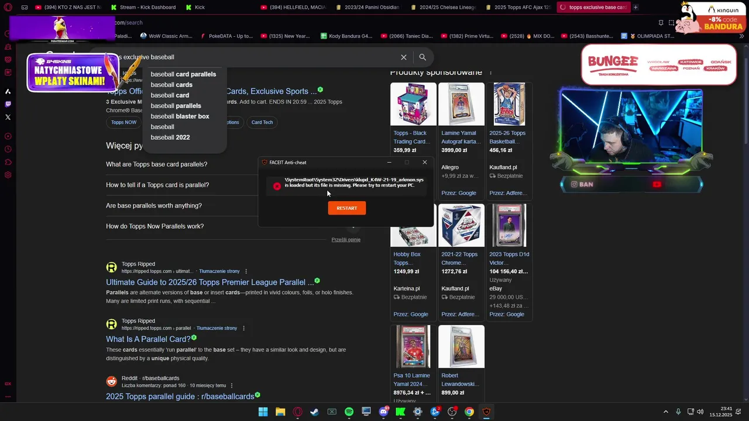Image resolution: width=749 pixels, height=421 pixels.
Task: Click the pin icon in address bar
Action: 661,23
